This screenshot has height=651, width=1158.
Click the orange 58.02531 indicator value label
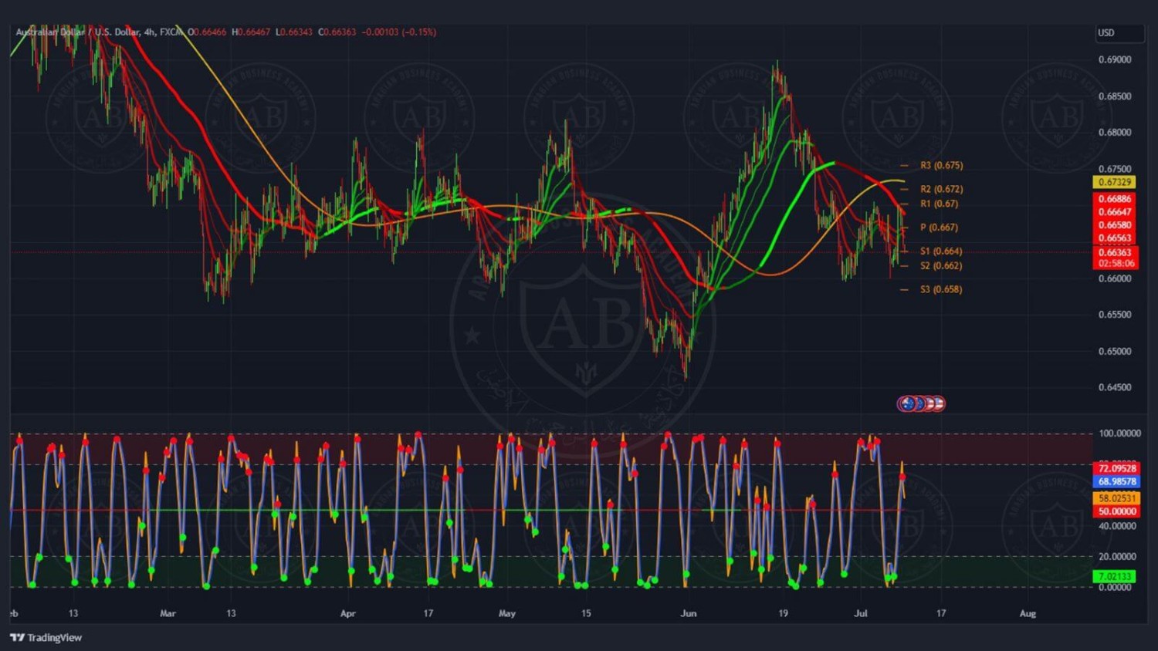(x=1116, y=498)
